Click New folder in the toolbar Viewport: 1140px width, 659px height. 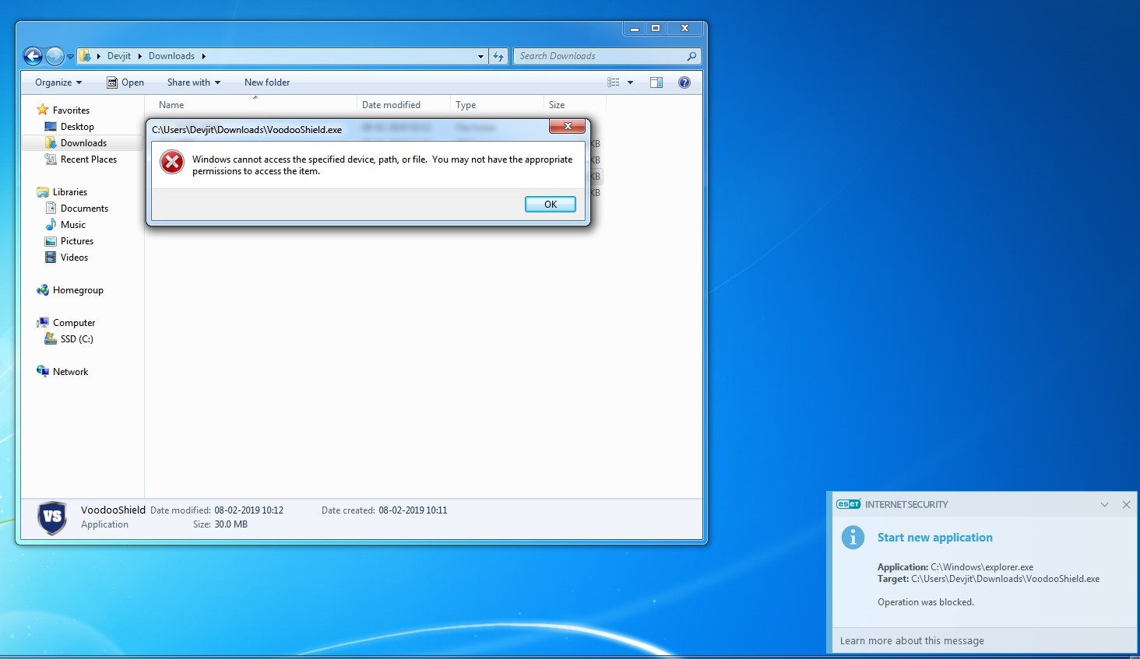267,82
